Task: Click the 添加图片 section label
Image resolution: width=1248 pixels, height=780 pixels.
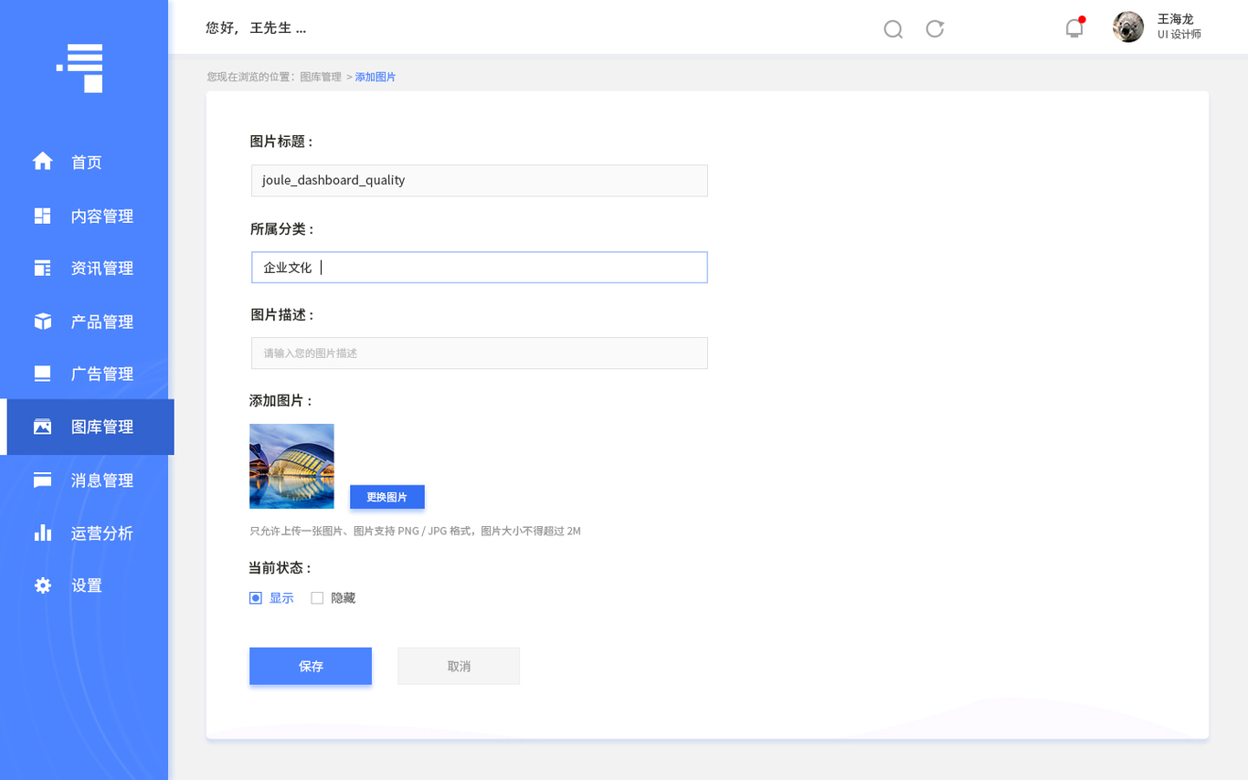Action: pyautogui.click(x=282, y=401)
